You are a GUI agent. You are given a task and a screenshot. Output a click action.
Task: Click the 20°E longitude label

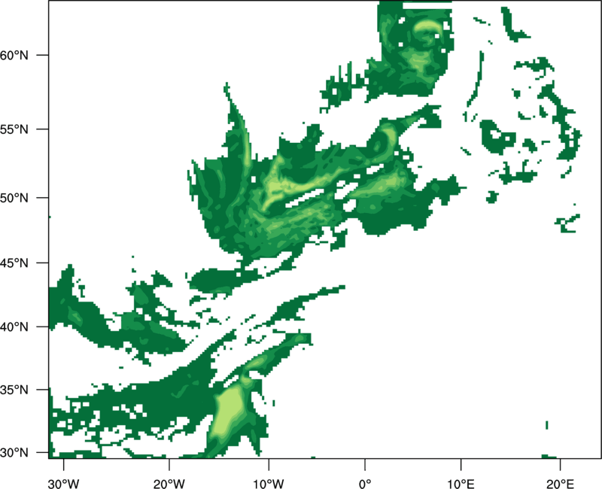pos(560,484)
